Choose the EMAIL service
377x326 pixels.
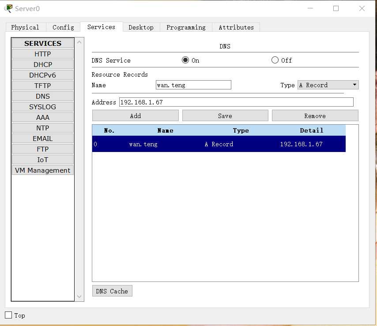click(42, 138)
